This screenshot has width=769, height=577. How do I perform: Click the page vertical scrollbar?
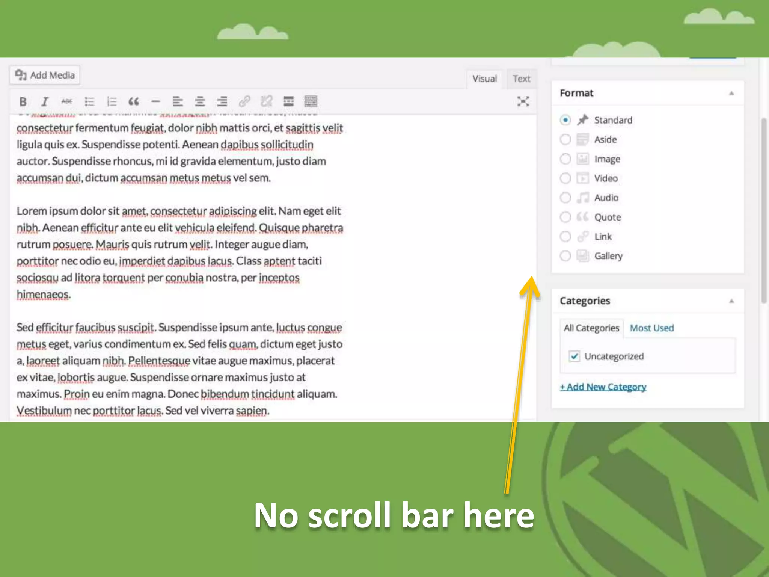(764, 210)
